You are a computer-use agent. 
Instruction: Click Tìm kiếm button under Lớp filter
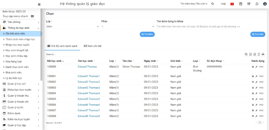coord(147,34)
